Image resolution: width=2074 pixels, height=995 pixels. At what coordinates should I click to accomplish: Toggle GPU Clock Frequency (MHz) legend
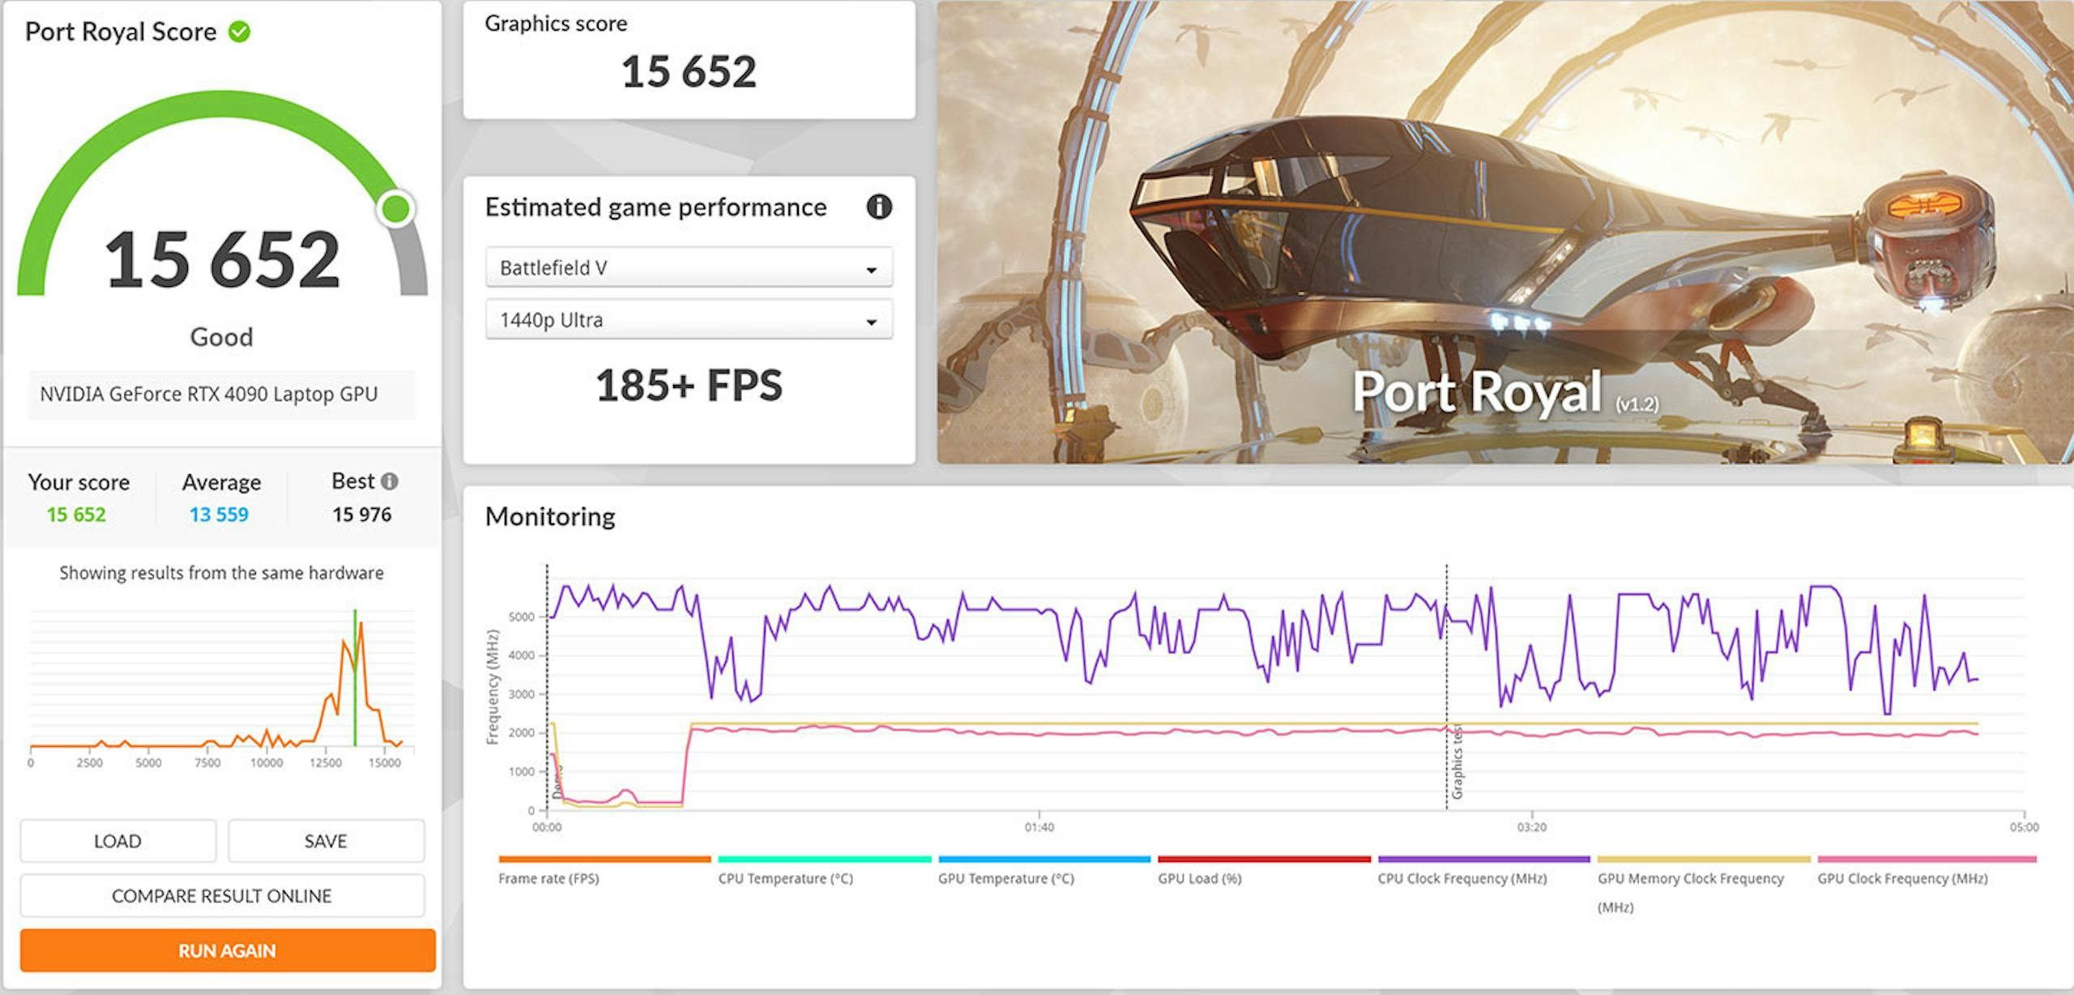1901,878
